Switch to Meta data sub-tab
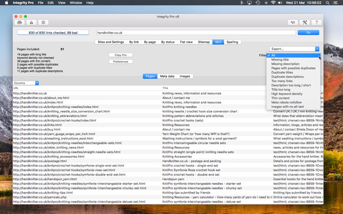 coord(167,76)
